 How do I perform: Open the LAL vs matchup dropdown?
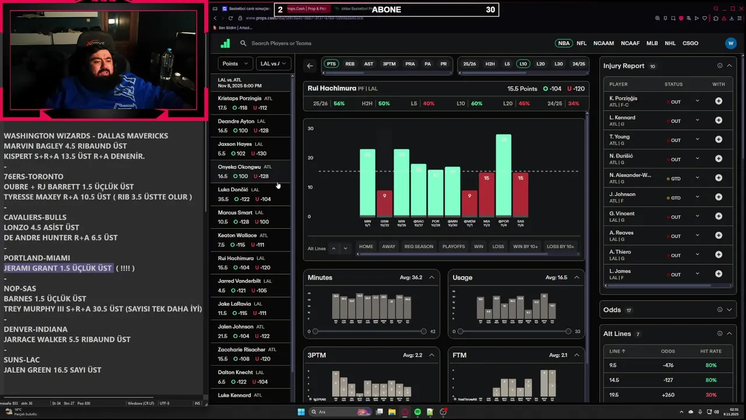click(x=273, y=64)
